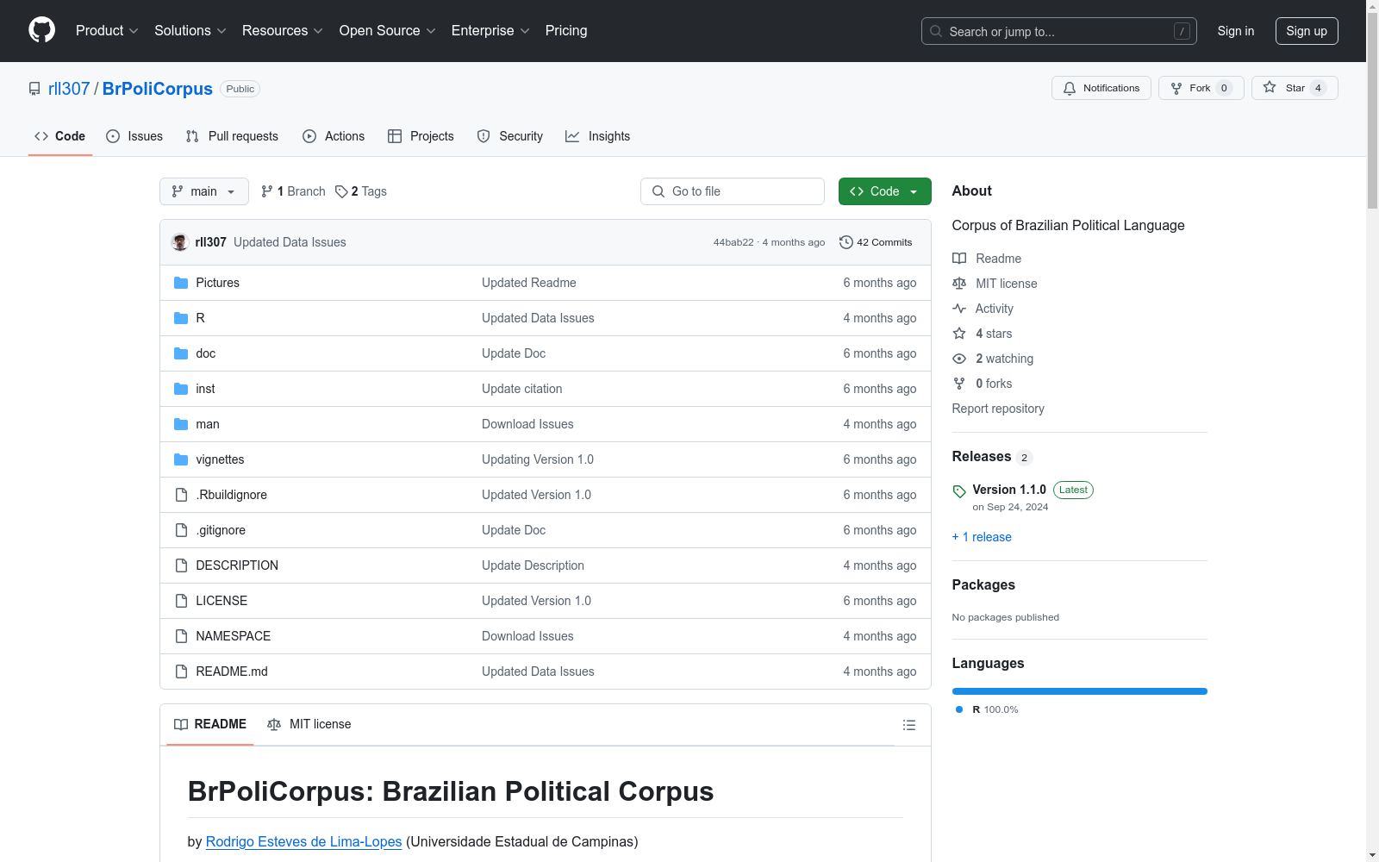This screenshot has height=862, width=1379.
Task: Click the Notifications bell icon
Action: coord(1070,88)
